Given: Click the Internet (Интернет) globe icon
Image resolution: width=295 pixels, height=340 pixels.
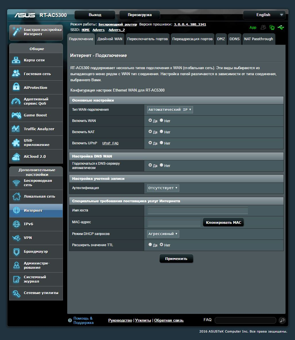Looking at the screenshot, I should coord(16,210).
